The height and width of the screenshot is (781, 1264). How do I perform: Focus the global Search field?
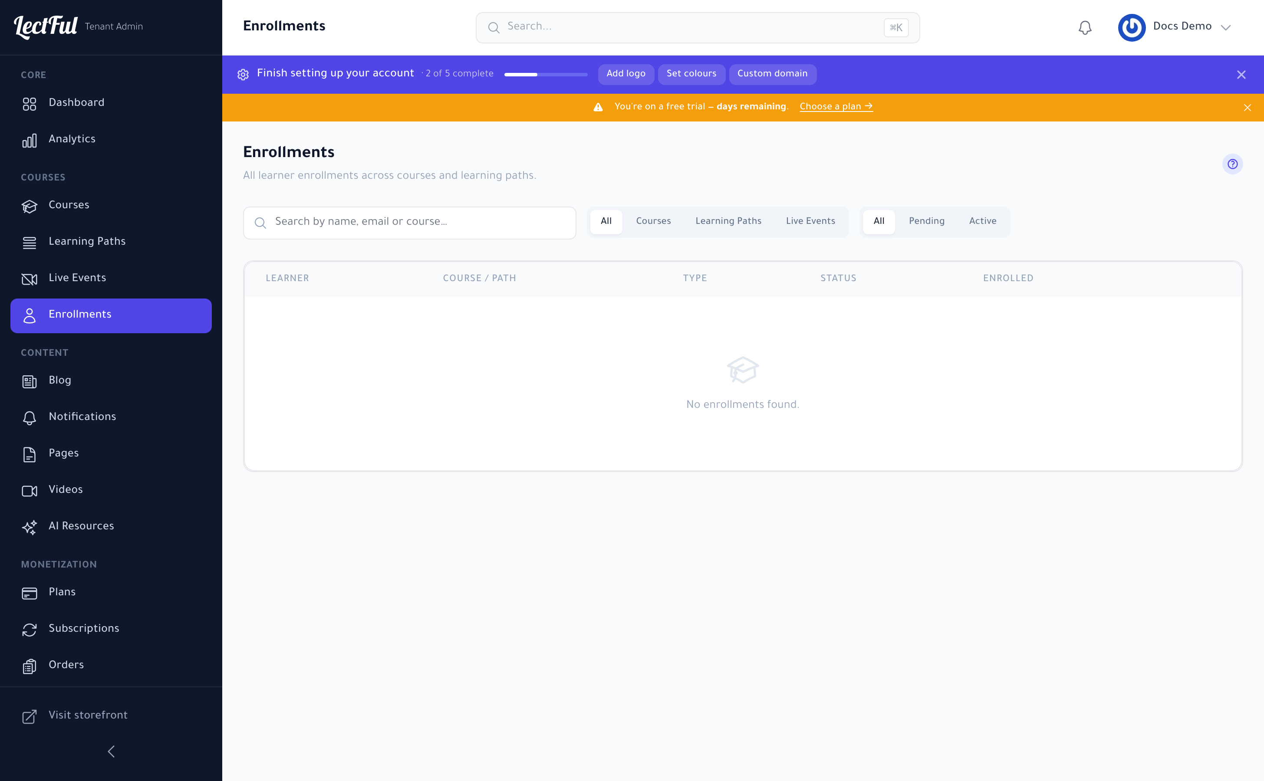[697, 27]
